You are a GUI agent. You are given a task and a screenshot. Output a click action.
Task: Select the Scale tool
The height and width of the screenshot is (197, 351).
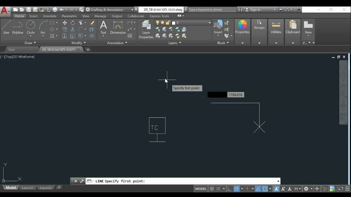coord(73,36)
